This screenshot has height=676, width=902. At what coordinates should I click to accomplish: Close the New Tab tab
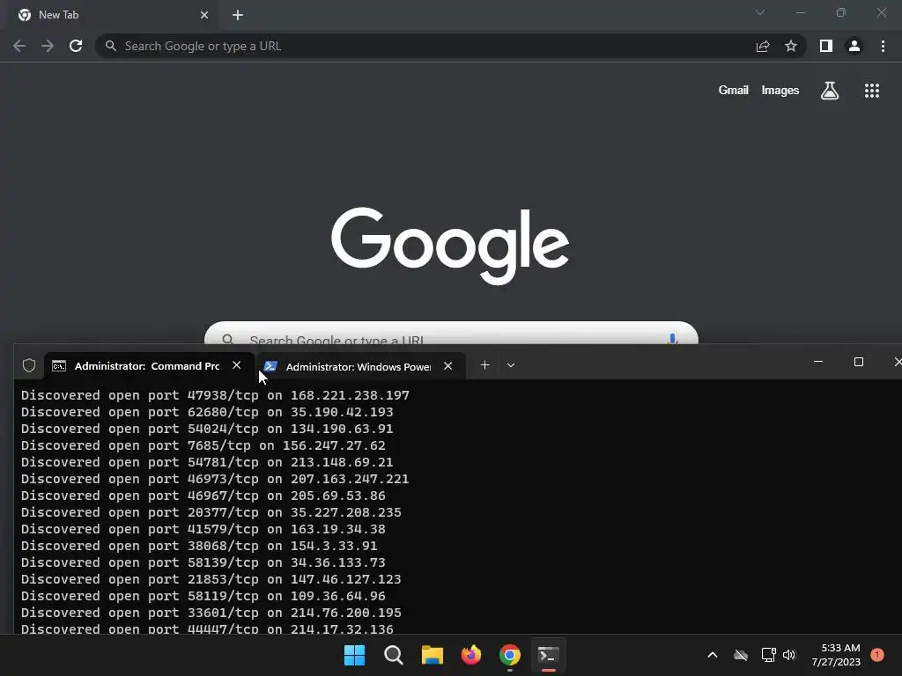pos(204,15)
